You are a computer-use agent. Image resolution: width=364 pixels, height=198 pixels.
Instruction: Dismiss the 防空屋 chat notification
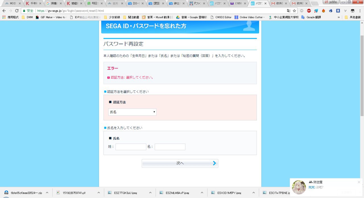pyautogui.click(x=359, y=182)
